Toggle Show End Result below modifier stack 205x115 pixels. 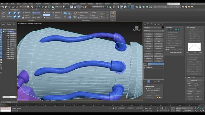click(149, 81)
